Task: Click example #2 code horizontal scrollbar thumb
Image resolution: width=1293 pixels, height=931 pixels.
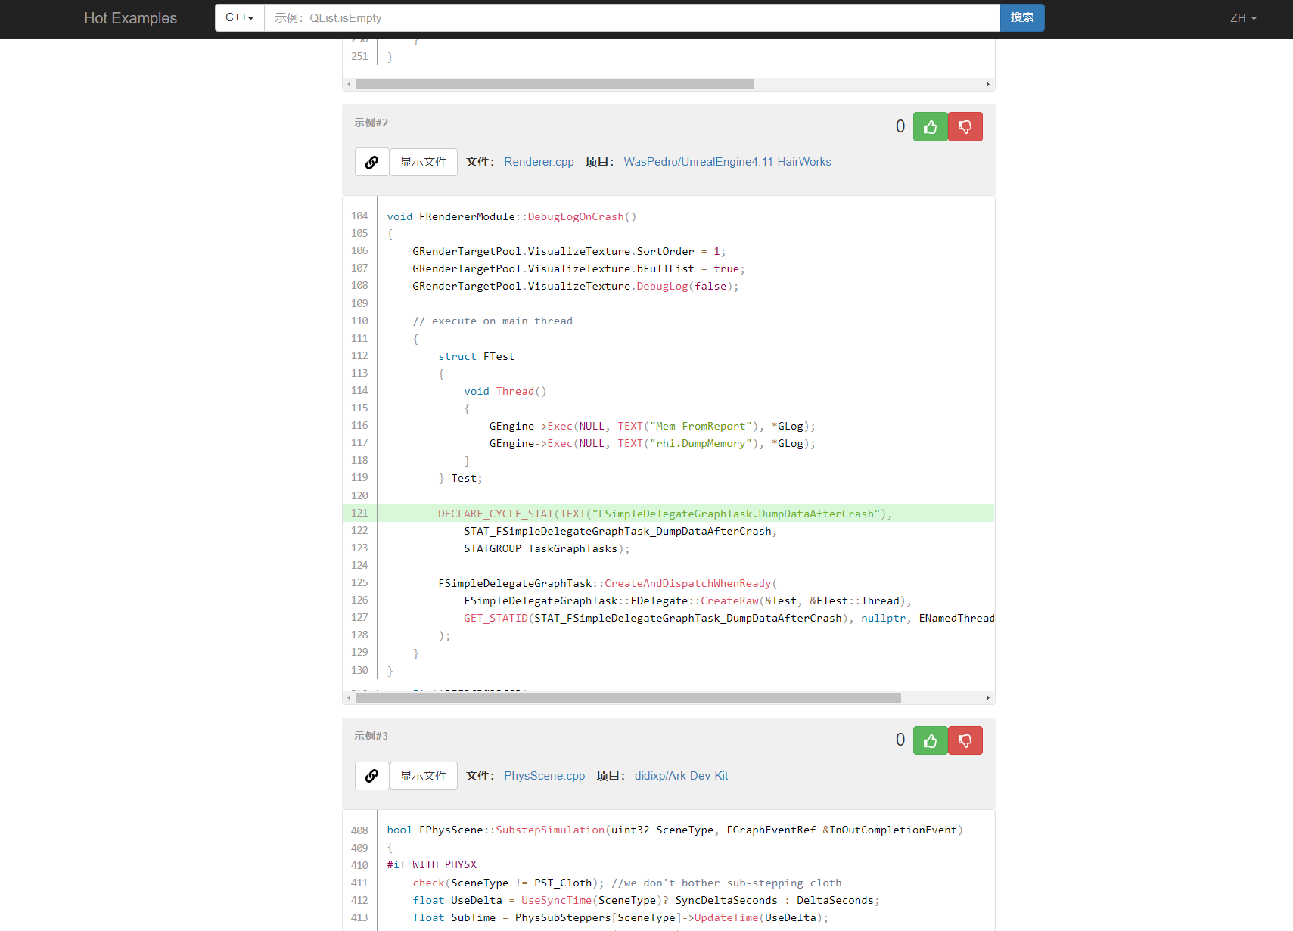Action: point(628,698)
